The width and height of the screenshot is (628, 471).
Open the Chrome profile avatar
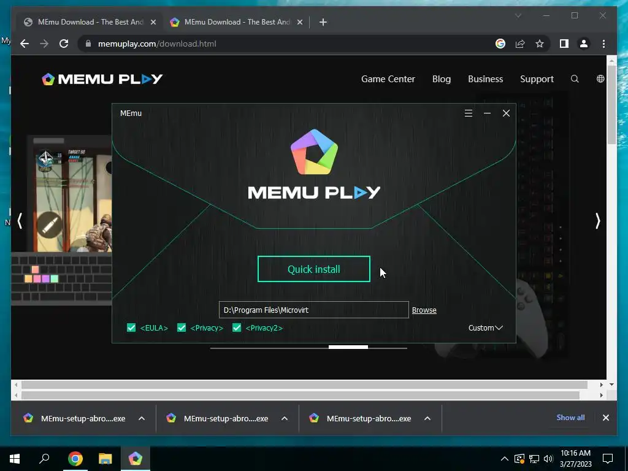[x=584, y=44]
